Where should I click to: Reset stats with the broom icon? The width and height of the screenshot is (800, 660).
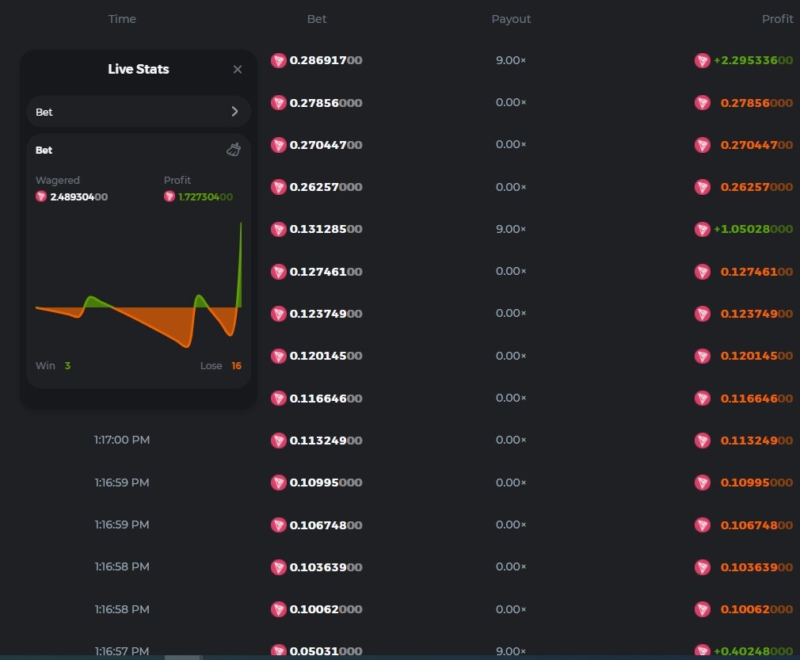pos(234,150)
